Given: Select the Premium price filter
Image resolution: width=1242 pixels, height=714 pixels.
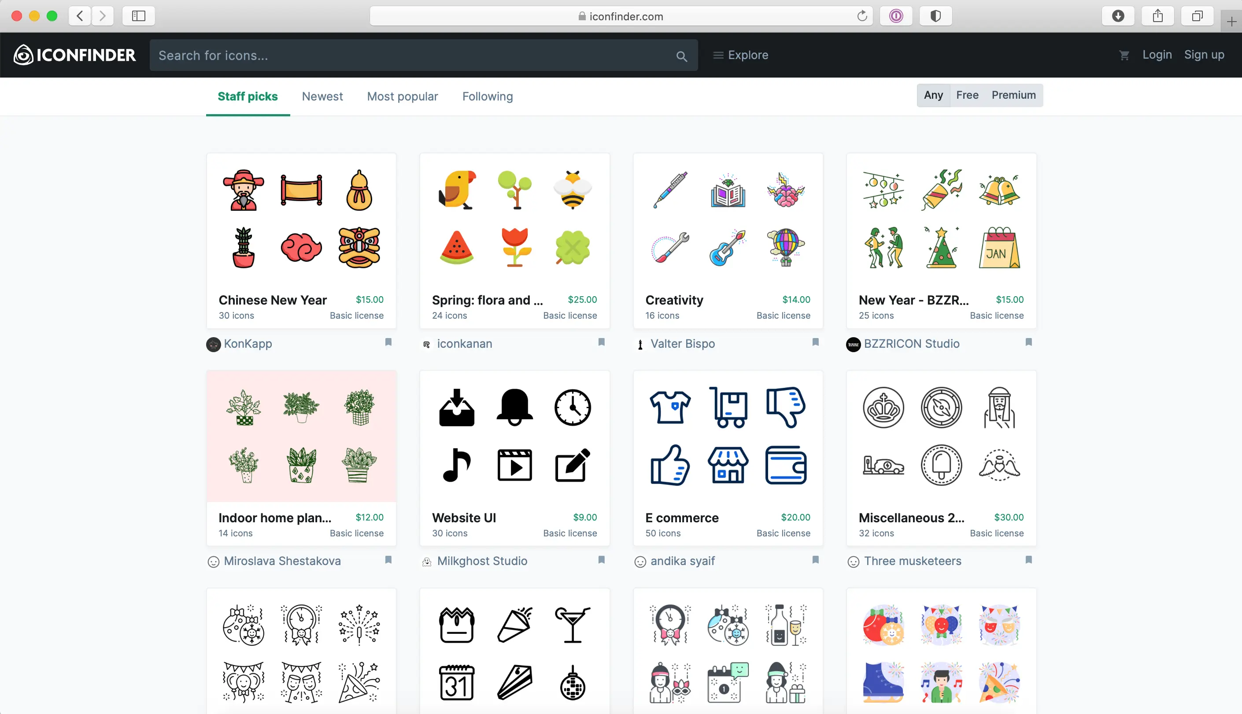Looking at the screenshot, I should (1013, 95).
